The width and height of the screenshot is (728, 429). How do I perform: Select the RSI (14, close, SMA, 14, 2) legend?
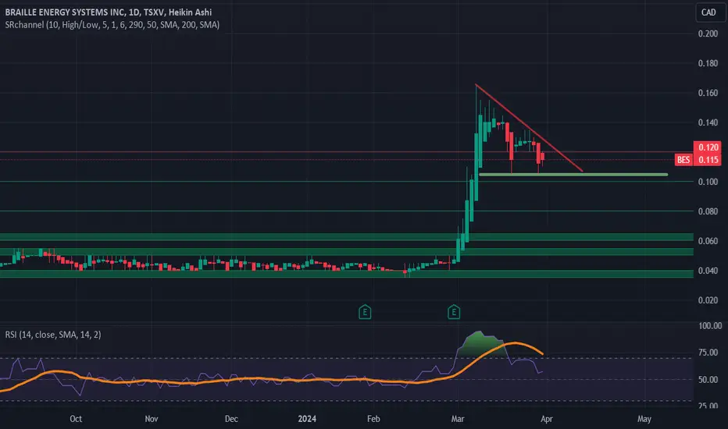pyautogui.click(x=53, y=335)
